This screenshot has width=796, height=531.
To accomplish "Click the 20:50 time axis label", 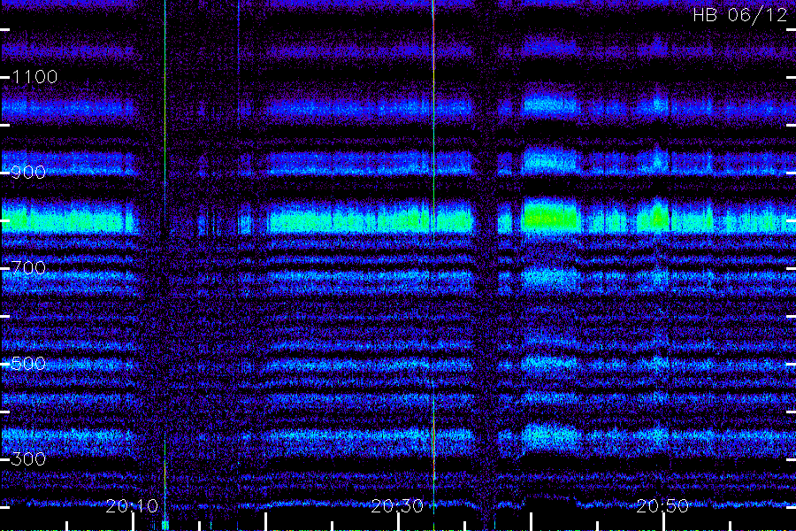I will pyautogui.click(x=662, y=505).
